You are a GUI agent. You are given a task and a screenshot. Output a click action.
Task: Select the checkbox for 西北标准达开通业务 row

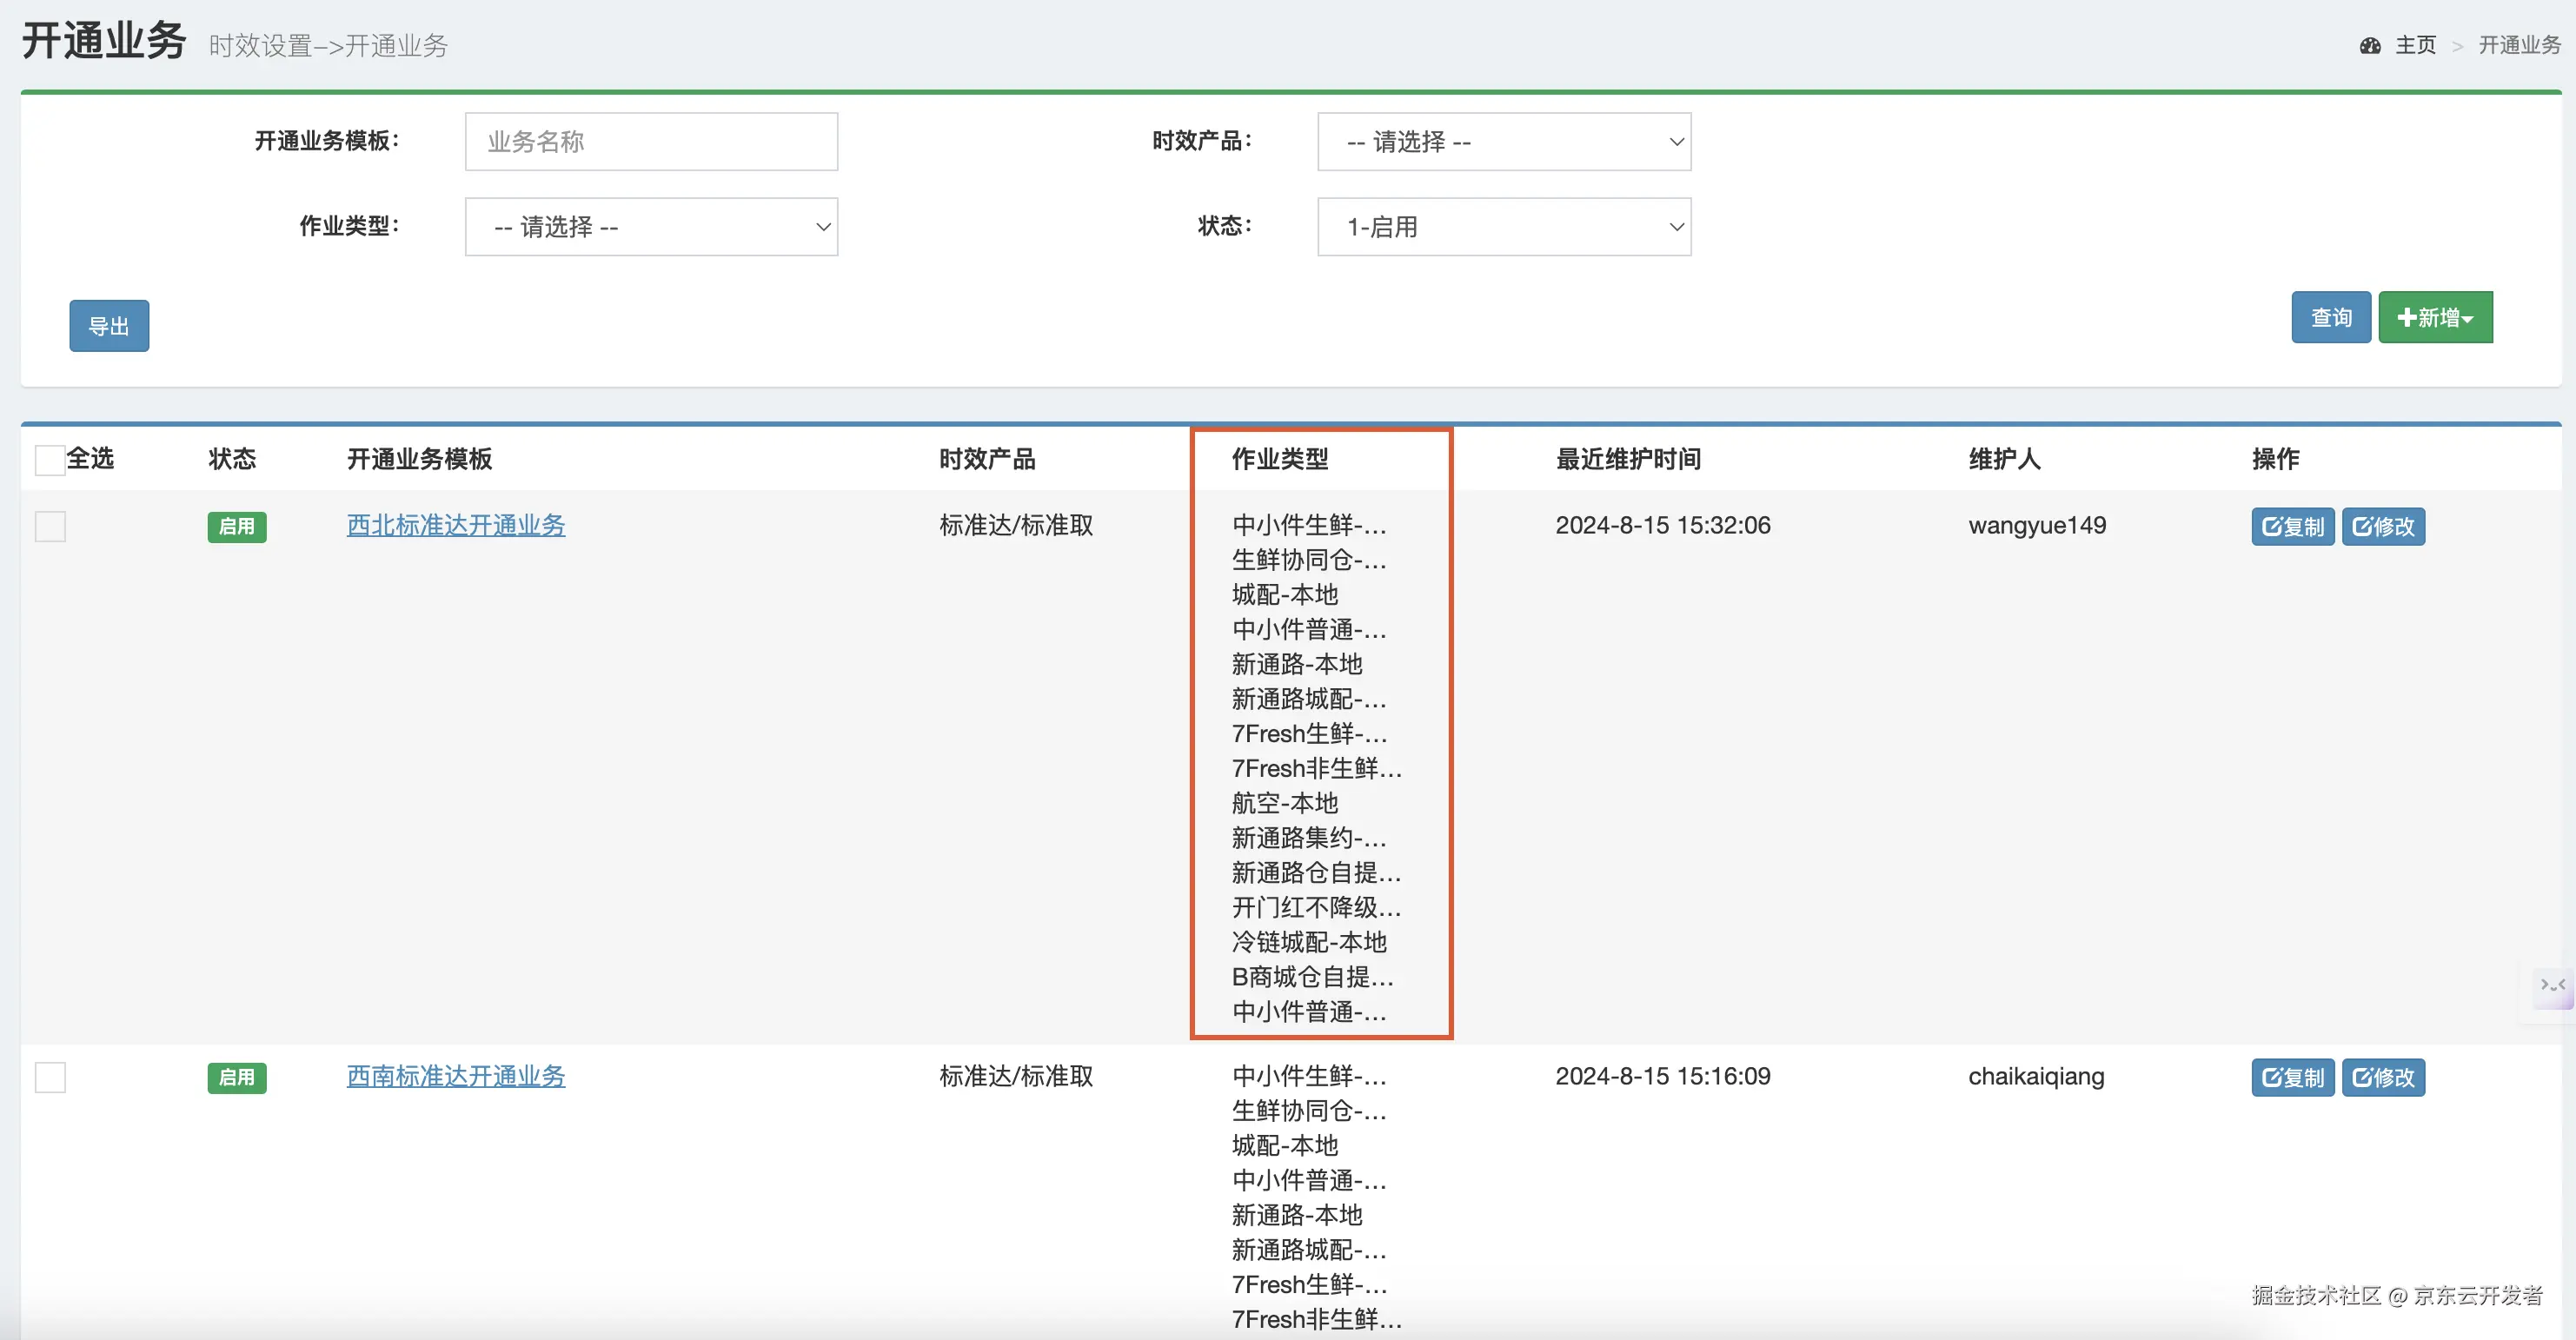(50, 526)
